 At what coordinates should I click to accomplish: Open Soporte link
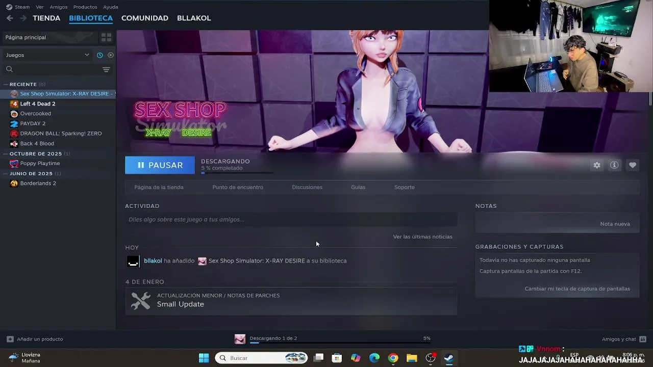405,187
